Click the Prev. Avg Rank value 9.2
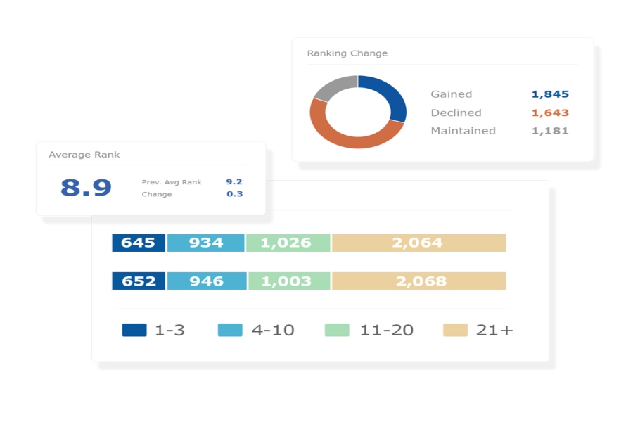Image resolution: width=633 pixels, height=422 pixels. click(x=234, y=181)
